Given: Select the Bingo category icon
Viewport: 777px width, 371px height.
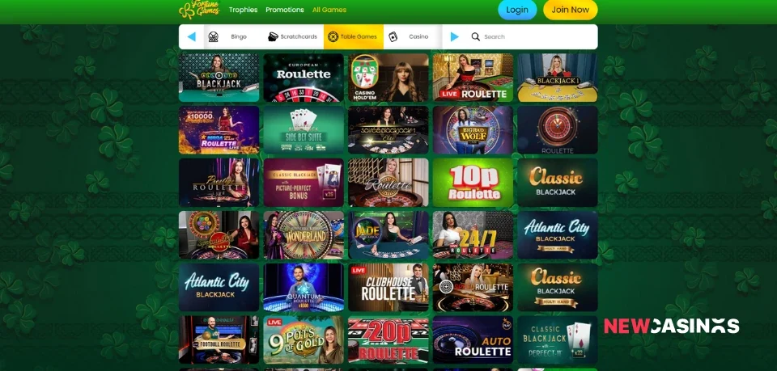Looking at the screenshot, I should click(213, 36).
